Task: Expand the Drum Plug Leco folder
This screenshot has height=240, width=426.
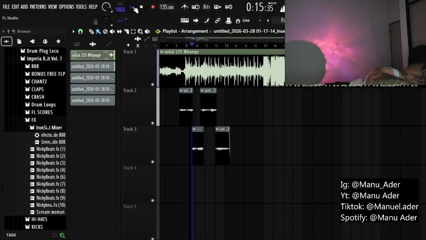Action: pyautogui.click(x=39, y=51)
